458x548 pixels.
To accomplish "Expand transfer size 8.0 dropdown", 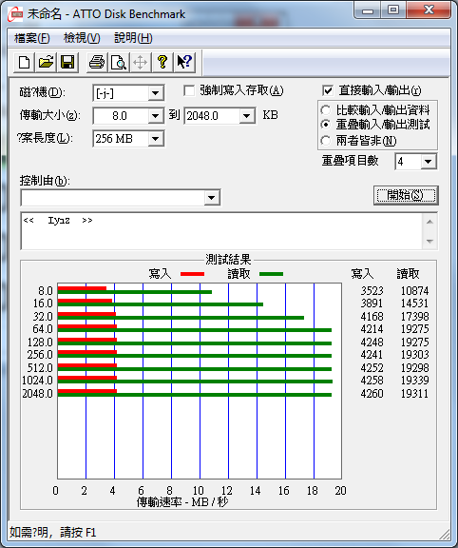I will tap(155, 116).
